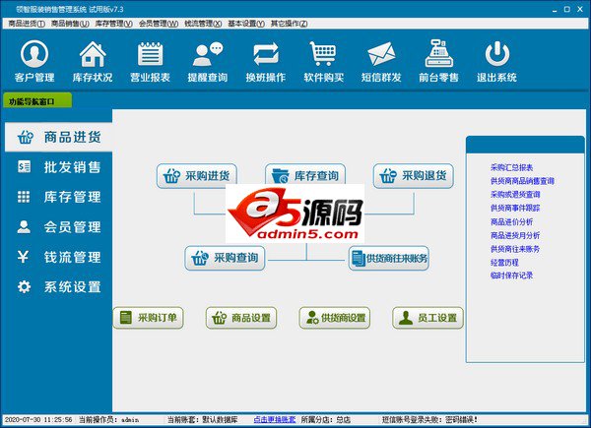This screenshot has height=428, width=591.
Task: Open 营业报表 notepad icon
Action: (150, 61)
